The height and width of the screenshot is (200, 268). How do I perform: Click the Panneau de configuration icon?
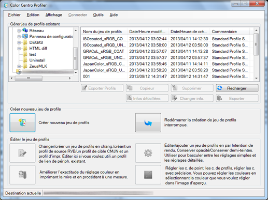(25, 36)
